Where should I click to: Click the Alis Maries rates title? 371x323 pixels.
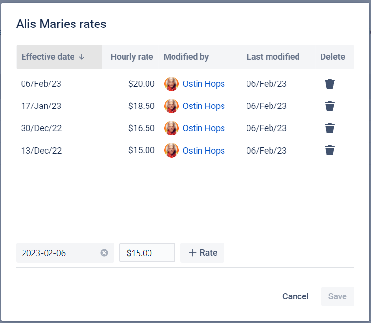[x=61, y=24]
